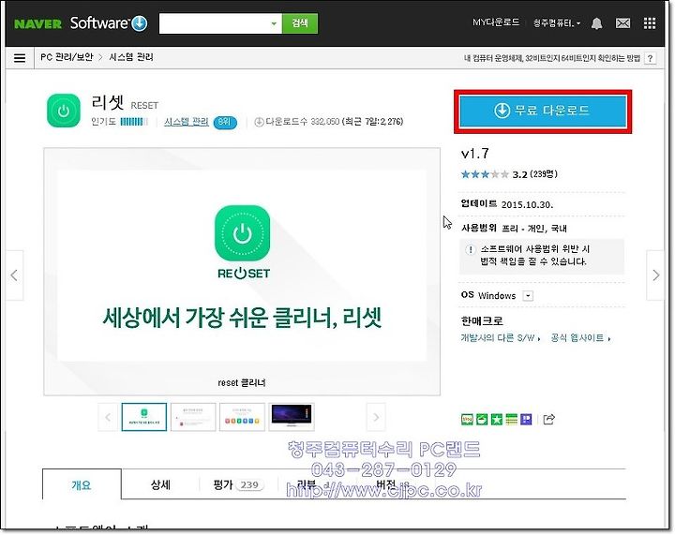Select the second screenshot thumbnail
This screenshot has height=535, width=675.
[x=193, y=417]
